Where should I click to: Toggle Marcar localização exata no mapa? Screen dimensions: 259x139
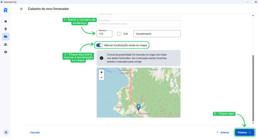[99, 45]
